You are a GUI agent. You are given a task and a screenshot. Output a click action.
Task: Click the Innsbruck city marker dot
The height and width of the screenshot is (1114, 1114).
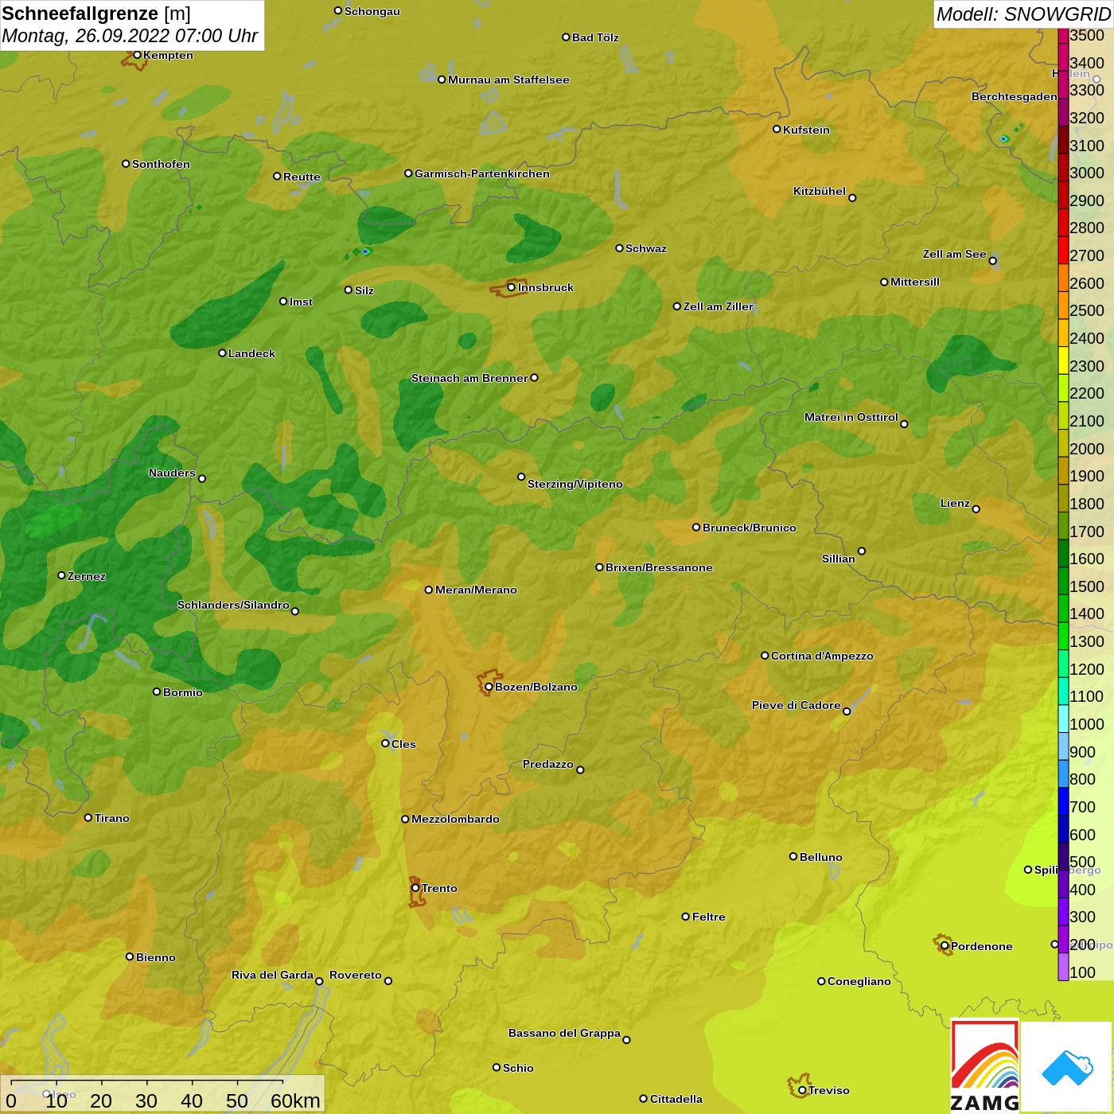click(x=511, y=287)
